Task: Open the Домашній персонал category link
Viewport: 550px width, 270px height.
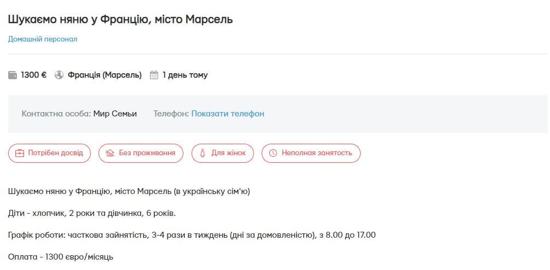Action: point(43,39)
